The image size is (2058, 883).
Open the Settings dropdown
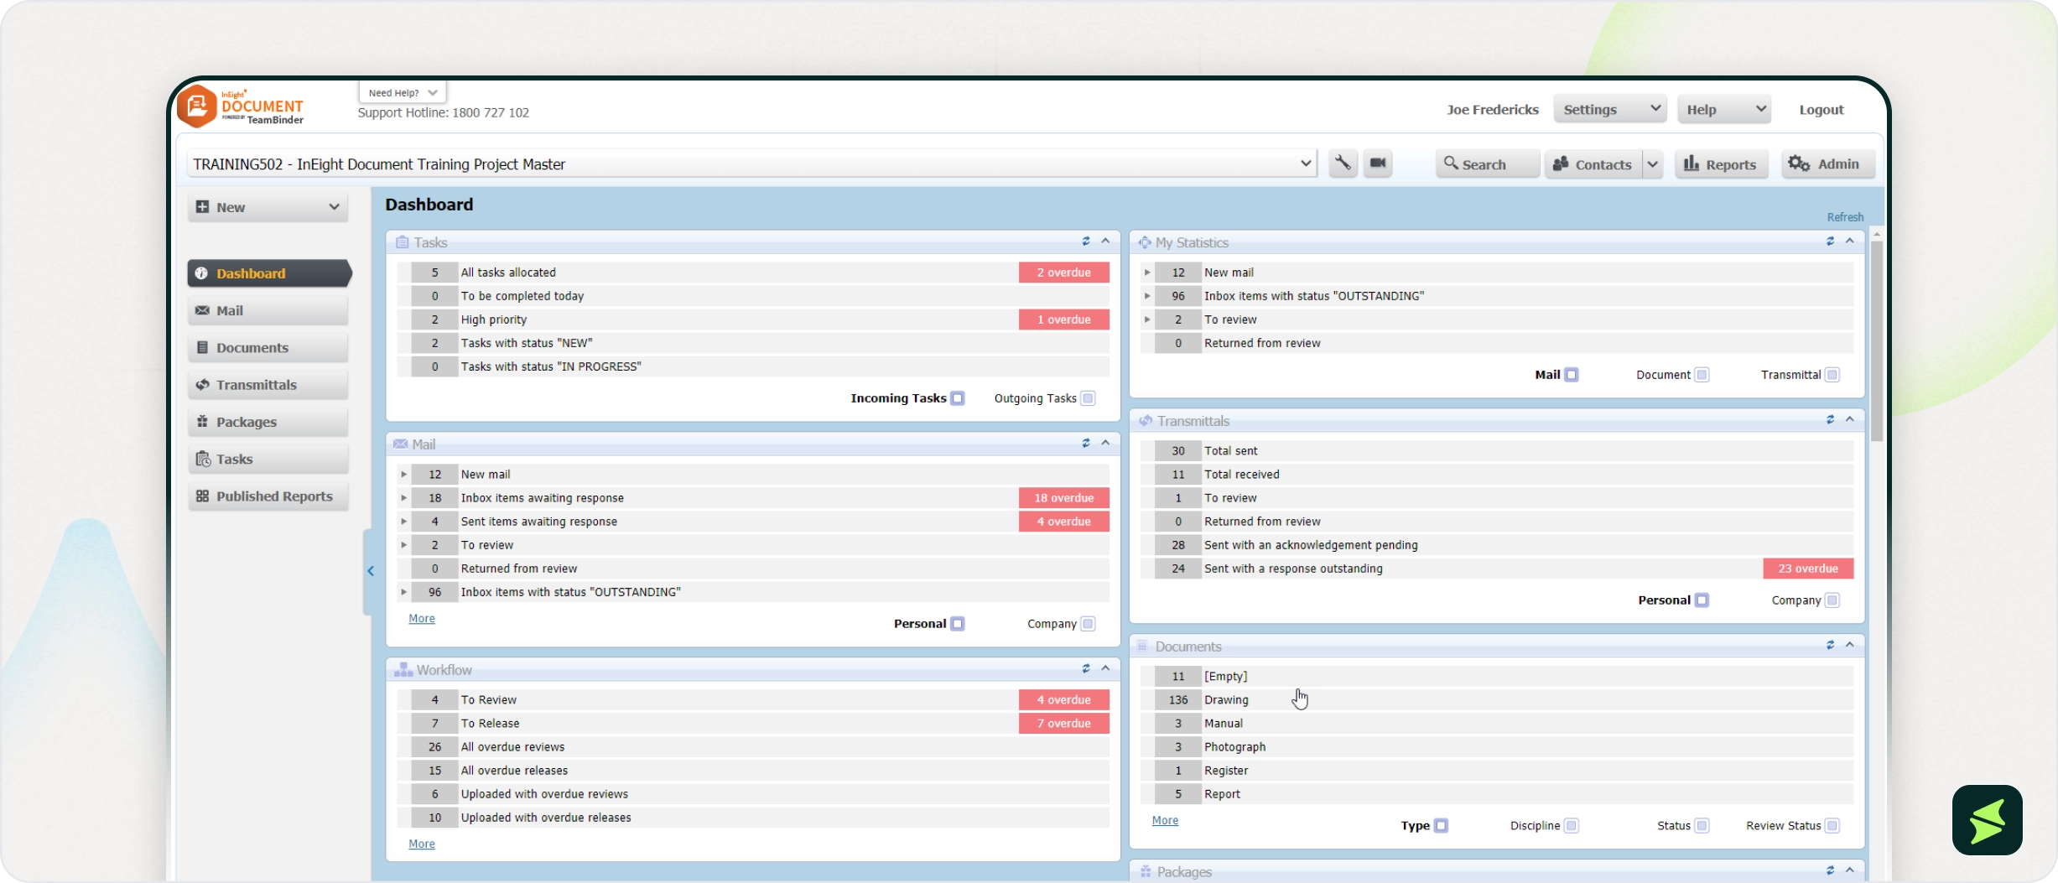coord(1609,109)
